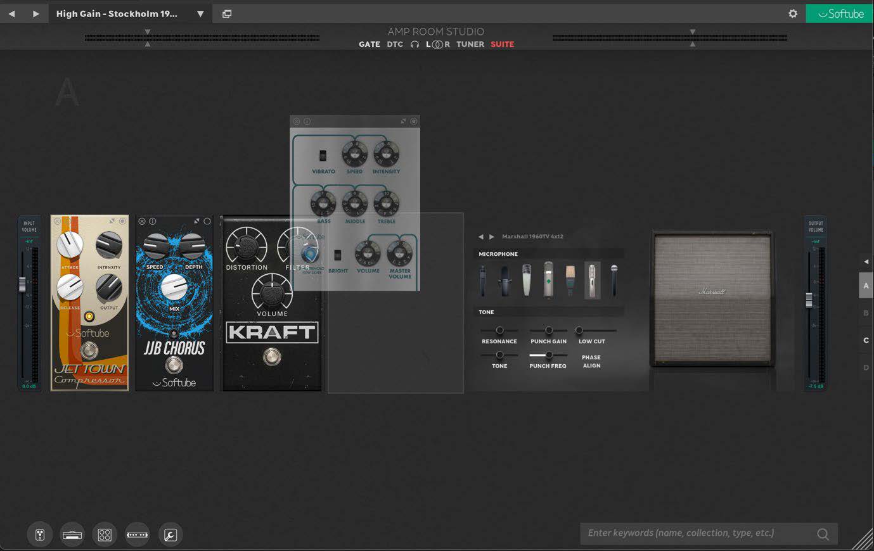Image resolution: width=874 pixels, height=551 pixels.
Task: Open the speaker cabinets browser icon
Action: point(105,535)
